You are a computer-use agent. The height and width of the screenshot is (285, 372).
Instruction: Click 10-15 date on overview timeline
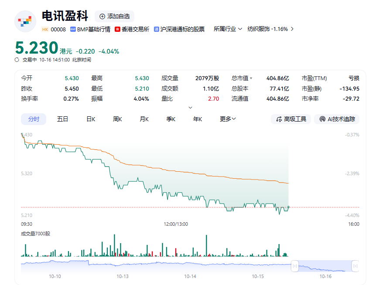click(x=258, y=276)
